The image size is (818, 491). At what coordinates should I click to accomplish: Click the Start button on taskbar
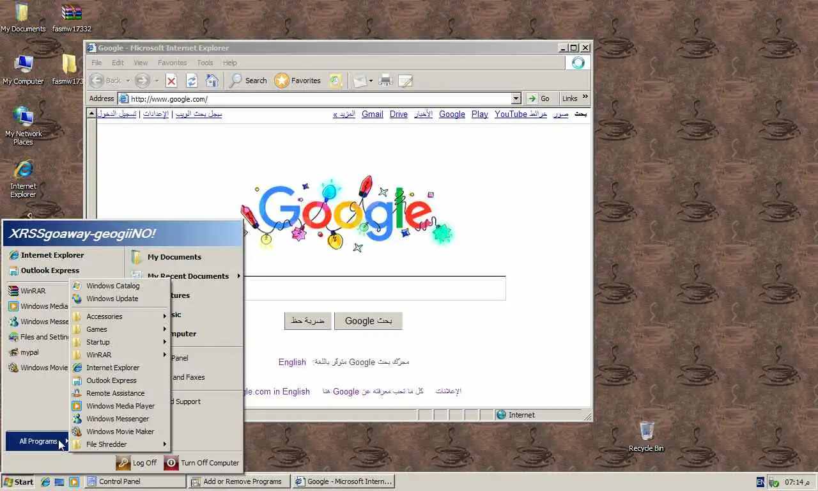click(19, 482)
